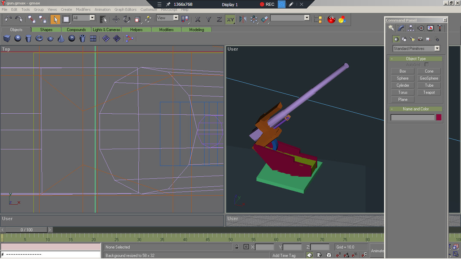Create a Box from the Objects shelf

coord(7,38)
